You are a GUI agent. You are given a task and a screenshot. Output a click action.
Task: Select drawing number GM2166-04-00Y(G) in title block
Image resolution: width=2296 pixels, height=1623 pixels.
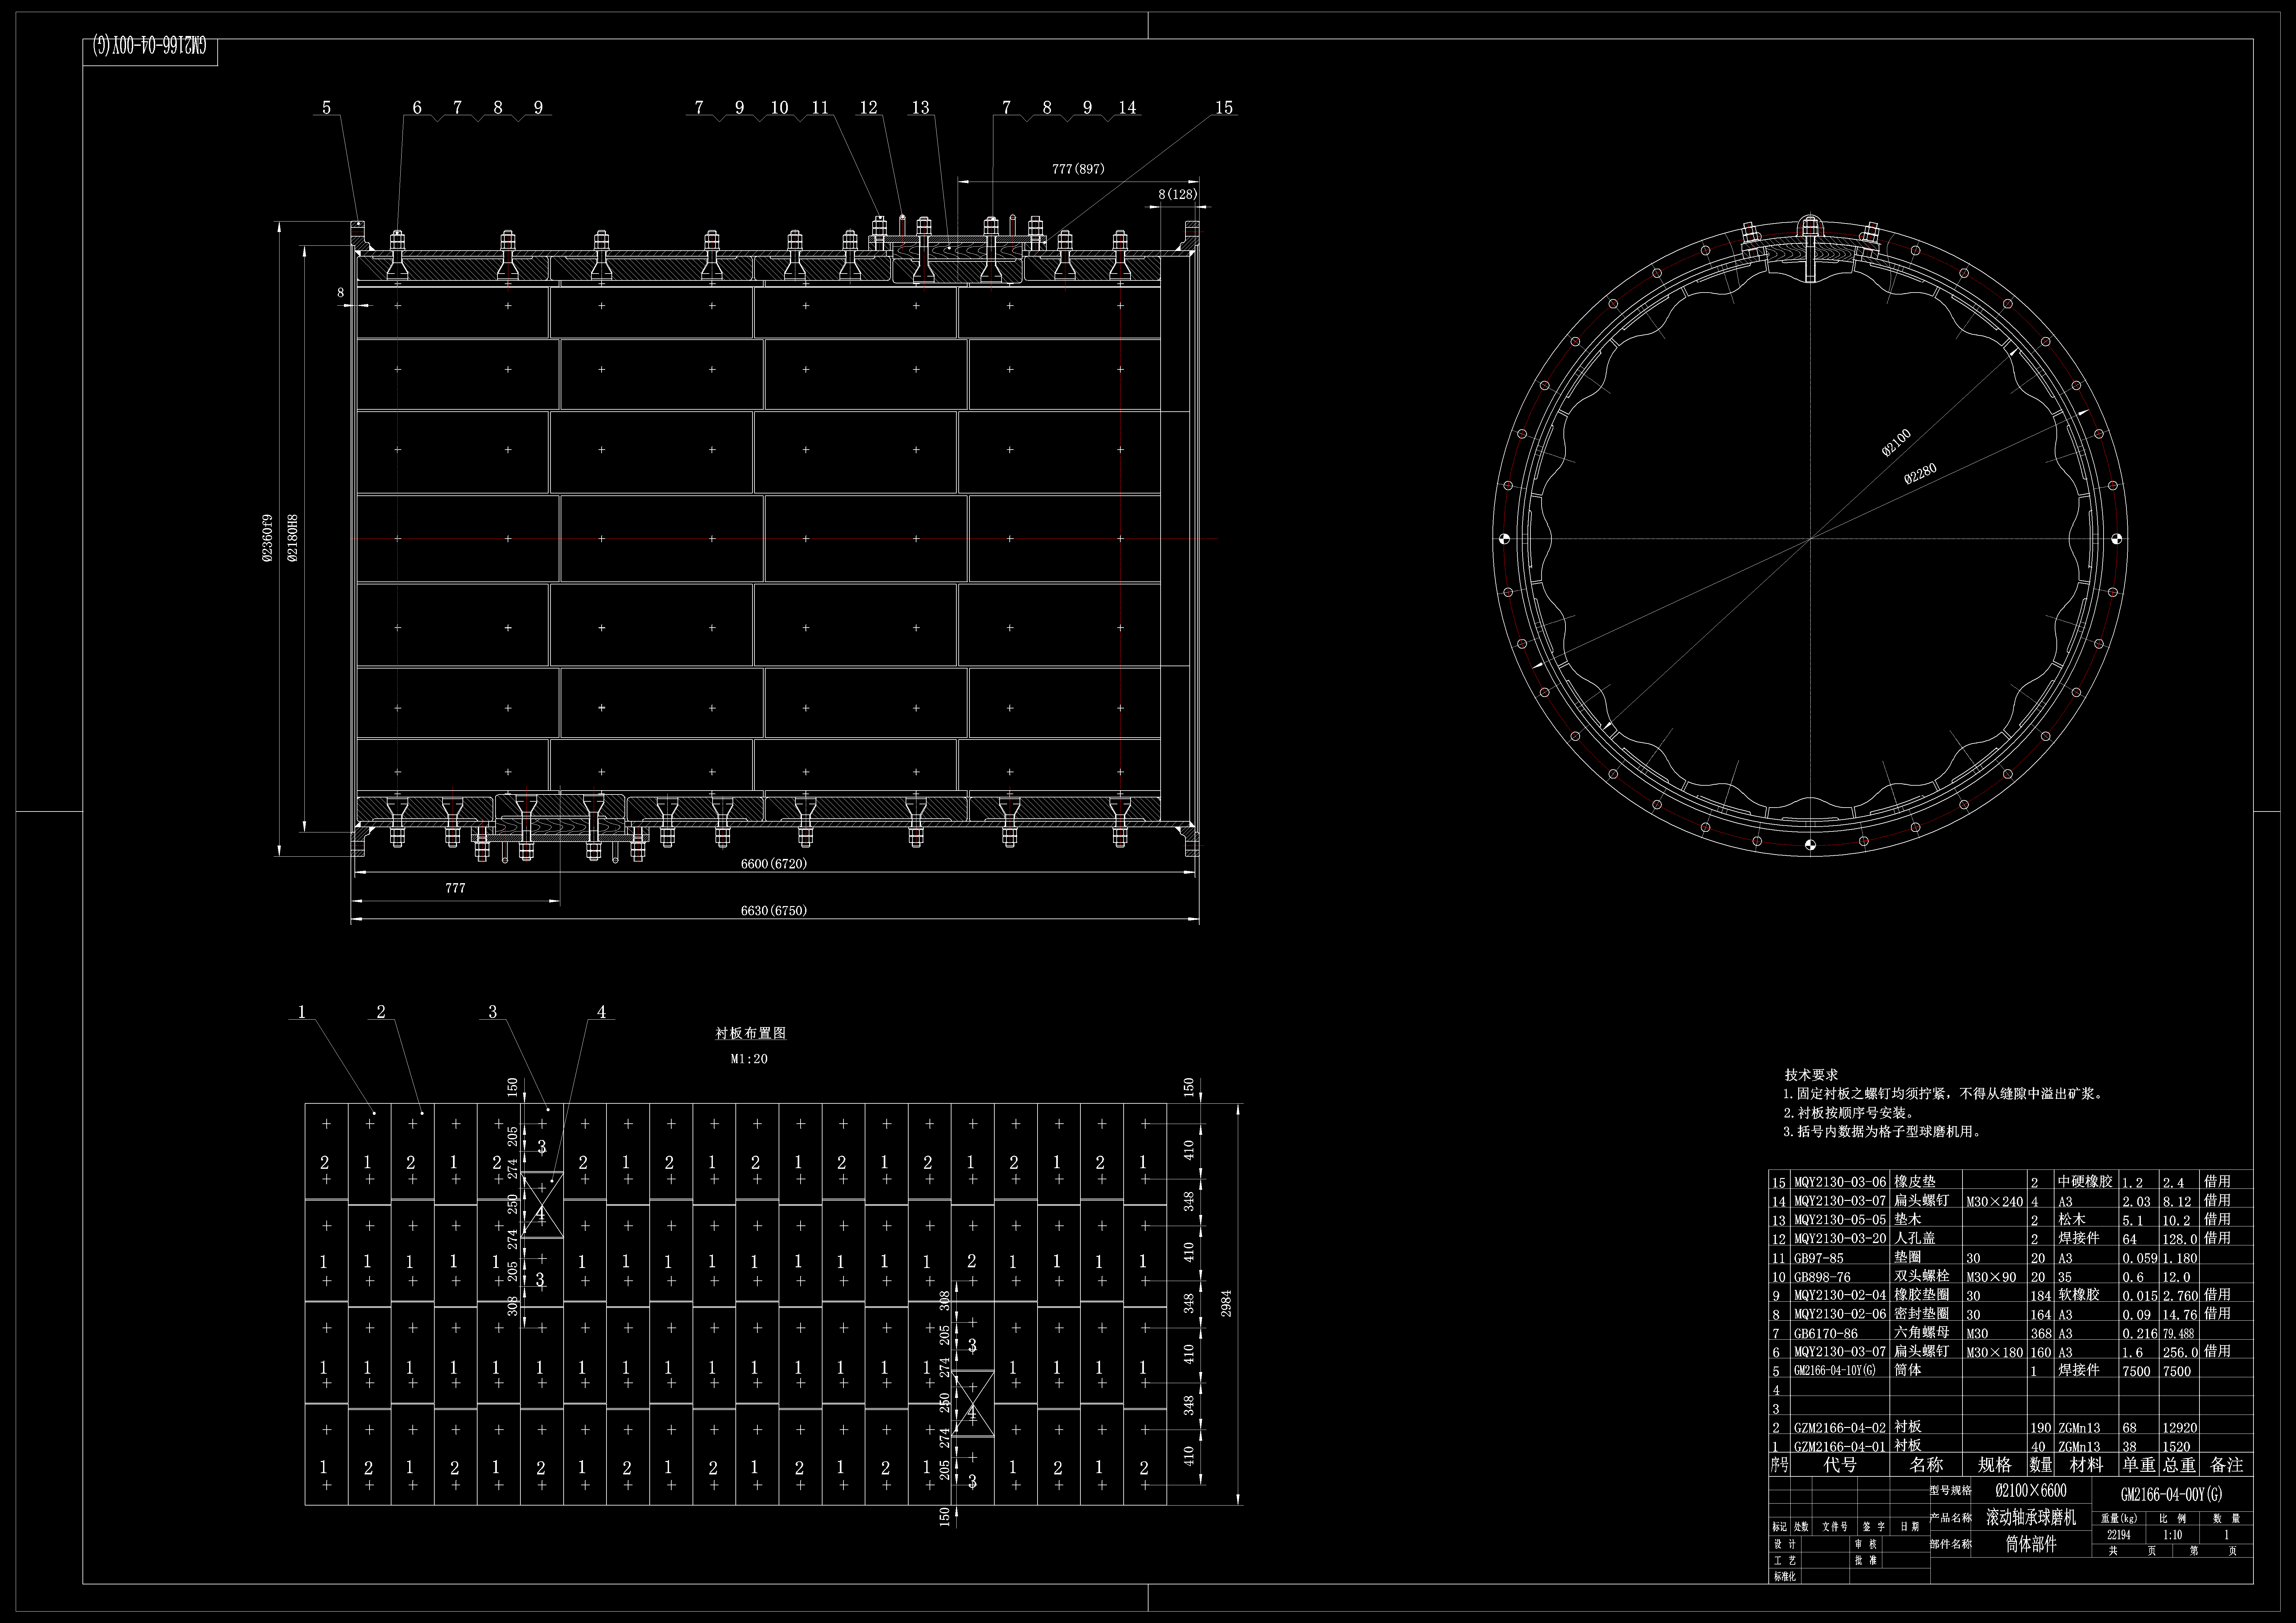(x=2172, y=1495)
